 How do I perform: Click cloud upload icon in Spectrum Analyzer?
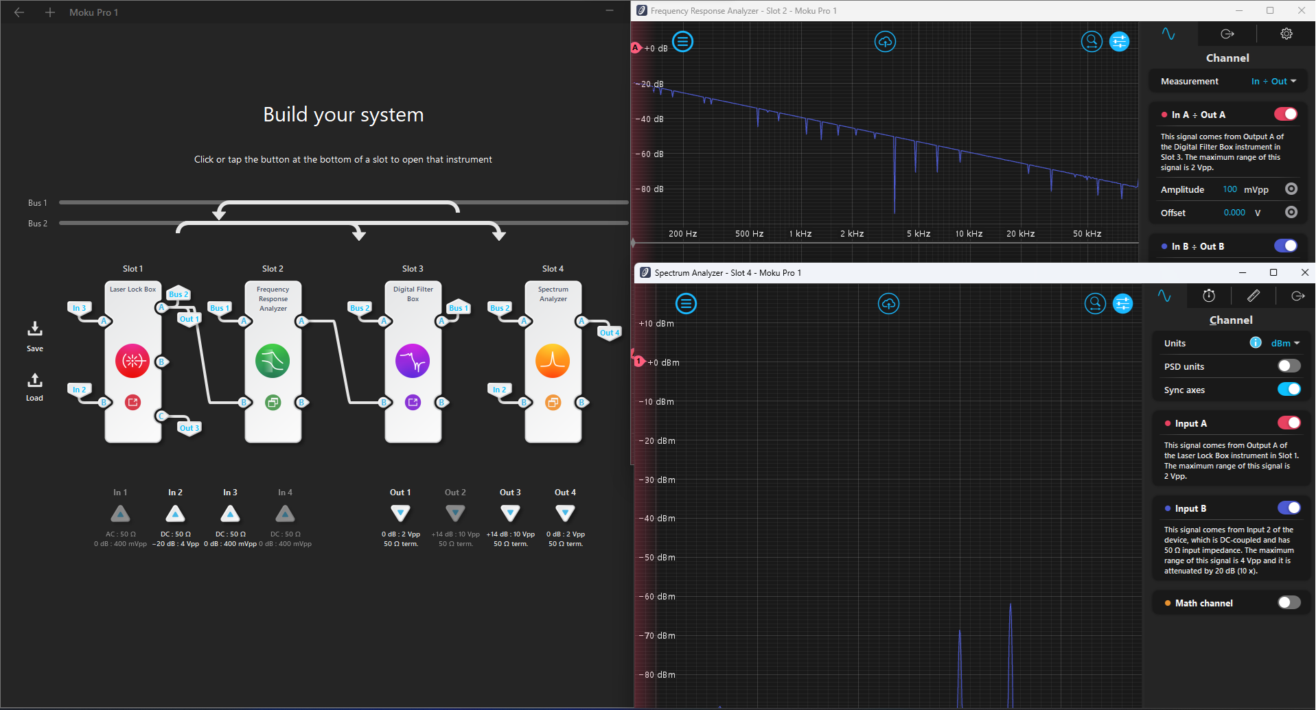888,303
